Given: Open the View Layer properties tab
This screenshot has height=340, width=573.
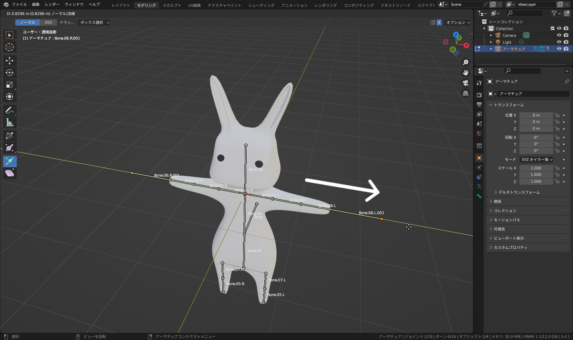Looking at the screenshot, I should [x=479, y=114].
